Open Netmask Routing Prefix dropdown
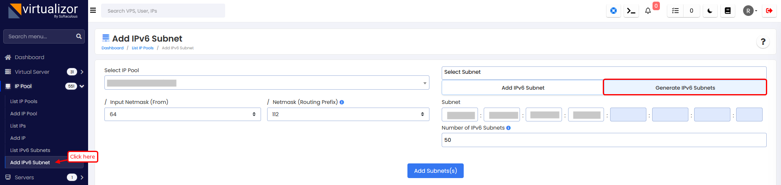Viewport: 781px width, 185px height. 348,115
